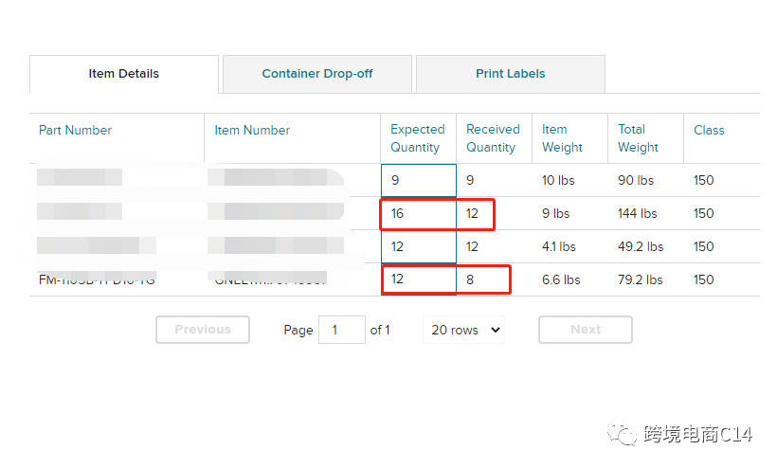This screenshot has height=468, width=777.
Task: Click the Received Quantity column header
Action: tap(493, 138)
